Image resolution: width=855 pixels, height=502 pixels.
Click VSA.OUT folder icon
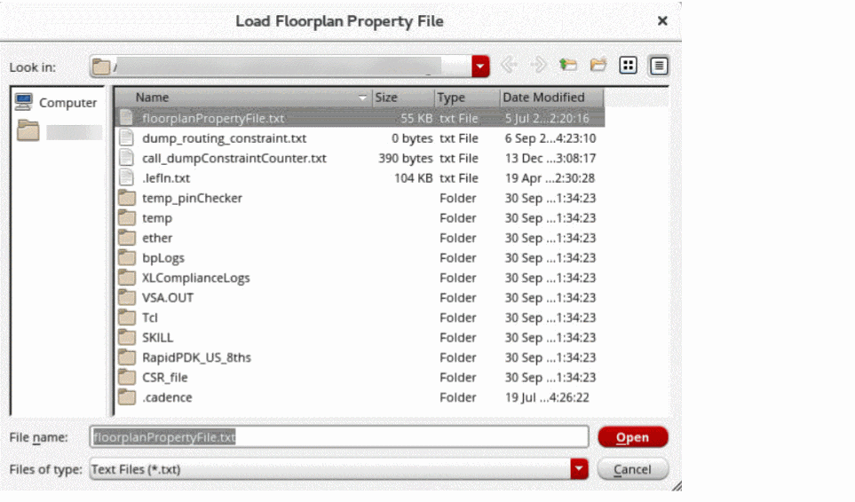(x=127, y=297)
